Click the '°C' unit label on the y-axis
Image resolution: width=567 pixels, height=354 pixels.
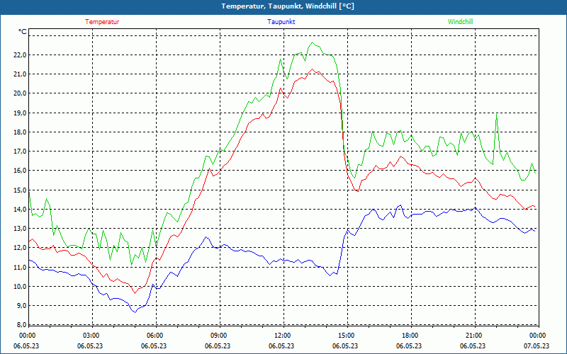click(23, 32)
